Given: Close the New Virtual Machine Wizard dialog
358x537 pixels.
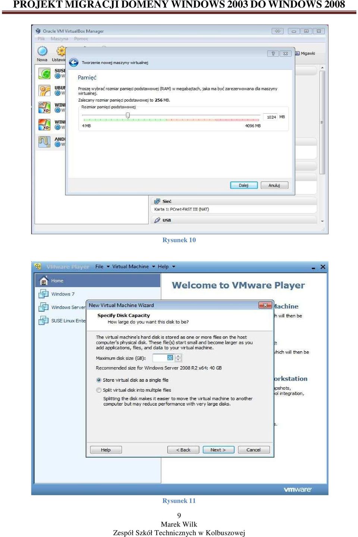Looking at the screenshot, I should (265, 305).
